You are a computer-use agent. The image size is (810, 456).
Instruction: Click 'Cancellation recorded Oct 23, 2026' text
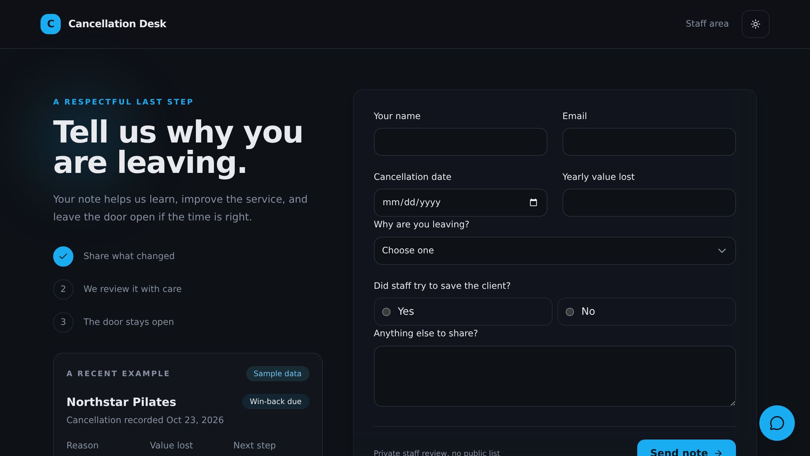point(145,420)
